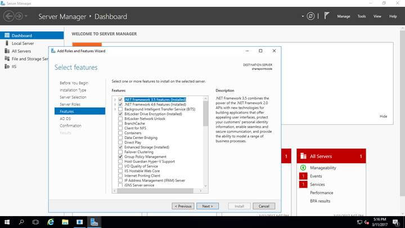Click the Next button
Screen dimensions: 405x228
click(208, 206)
